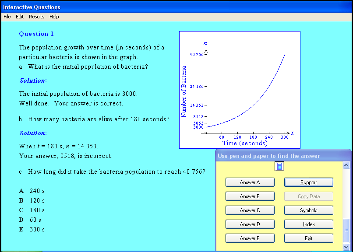Image resolution: width=353 pixels, height=252 pixels.
Task: Click the 40 756 label on graph axis
Action: [197, 55]
